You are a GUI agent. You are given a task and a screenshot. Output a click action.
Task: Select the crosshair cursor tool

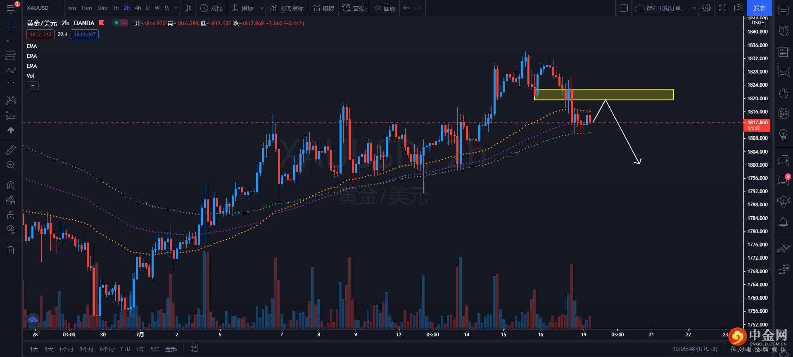[11, 26]
